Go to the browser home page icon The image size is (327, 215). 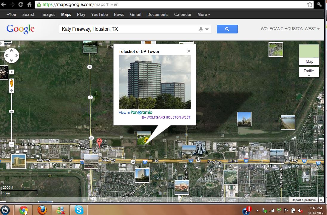30,4
